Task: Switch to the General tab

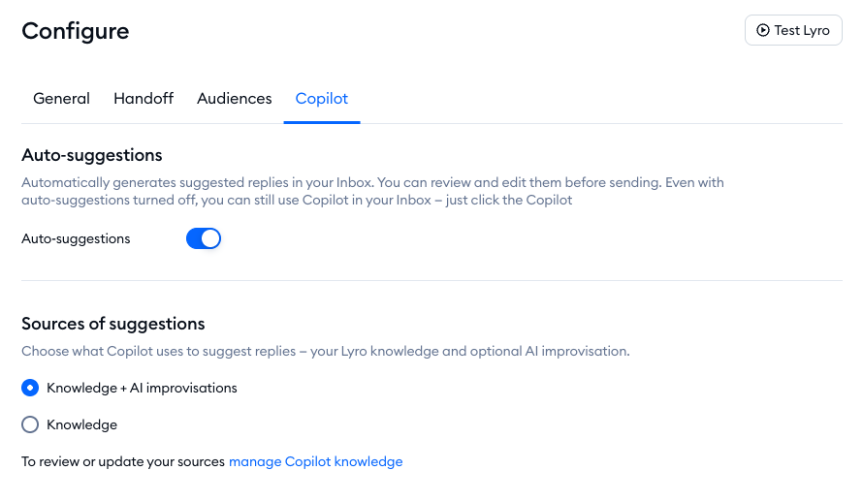Action: coord(61,99)
